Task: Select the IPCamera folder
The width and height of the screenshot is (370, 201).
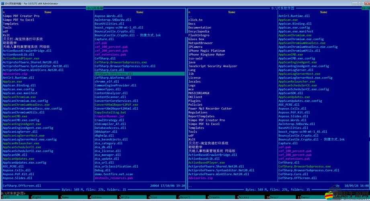Action: click(x=195, y=47)
